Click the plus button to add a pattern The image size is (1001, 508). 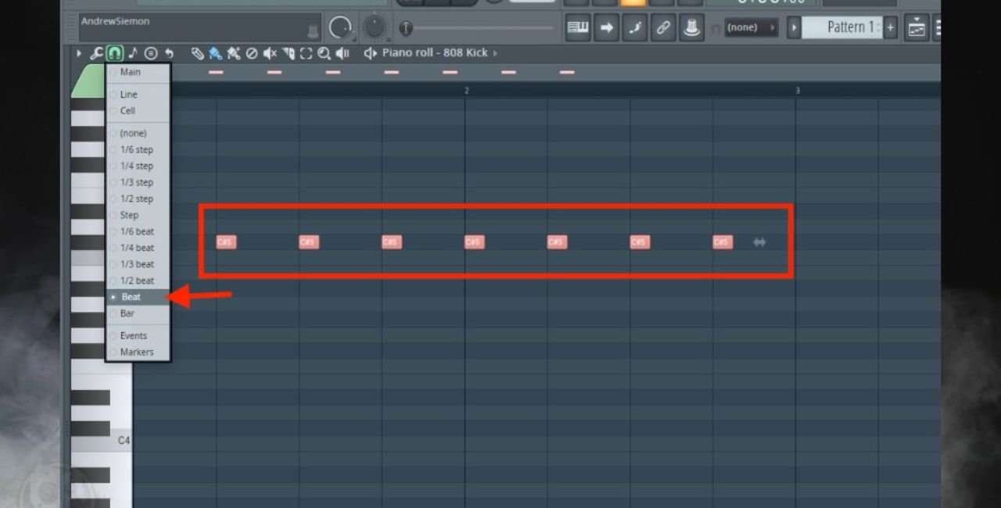click(891, 27)
